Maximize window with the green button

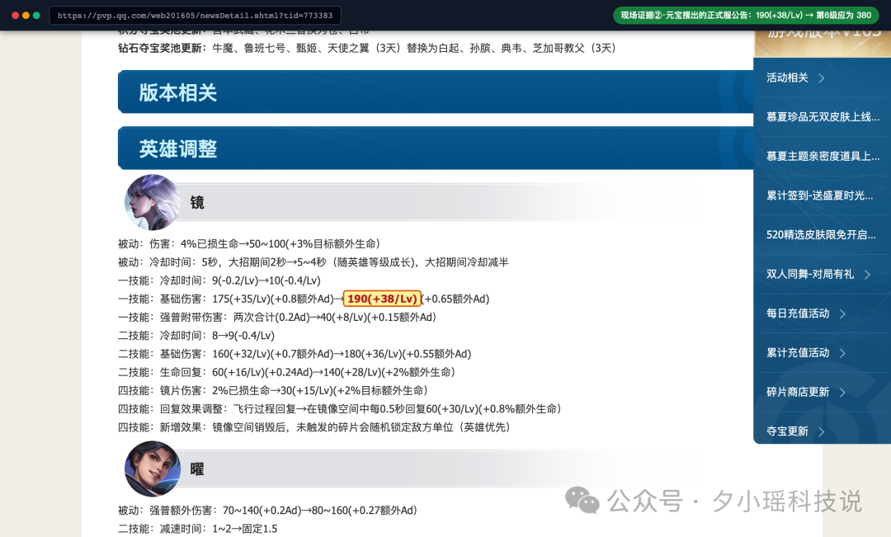36,16
